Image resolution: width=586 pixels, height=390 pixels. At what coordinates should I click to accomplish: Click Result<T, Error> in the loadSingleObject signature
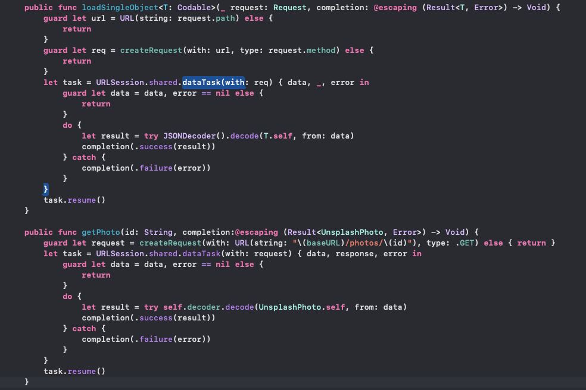(465, 8)
